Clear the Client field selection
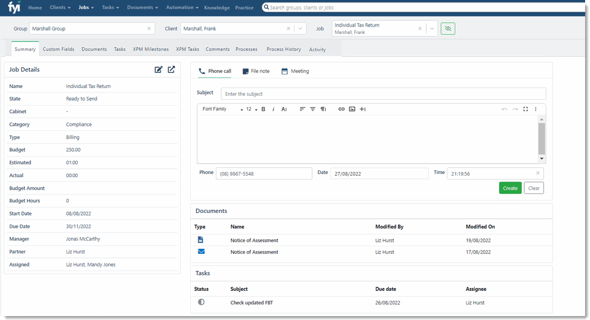590x320 pixels. click(x=288, y=29)
